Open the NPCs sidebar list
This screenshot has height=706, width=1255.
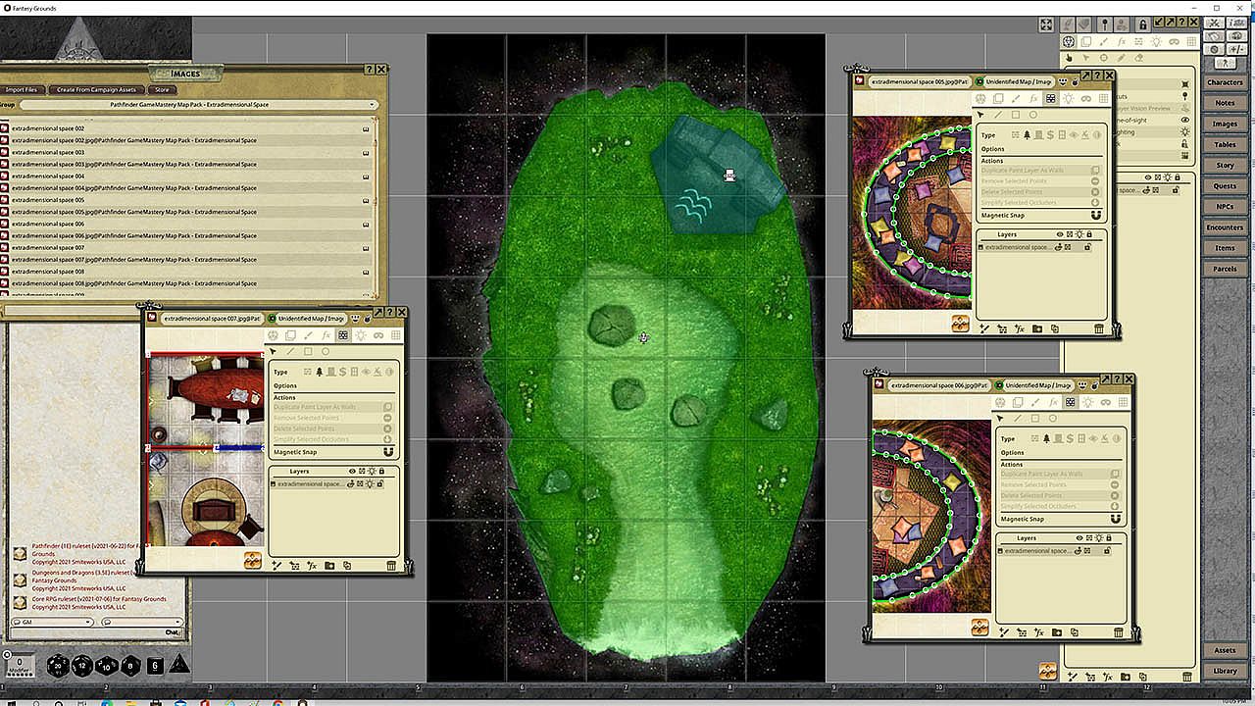(1225, 207)
